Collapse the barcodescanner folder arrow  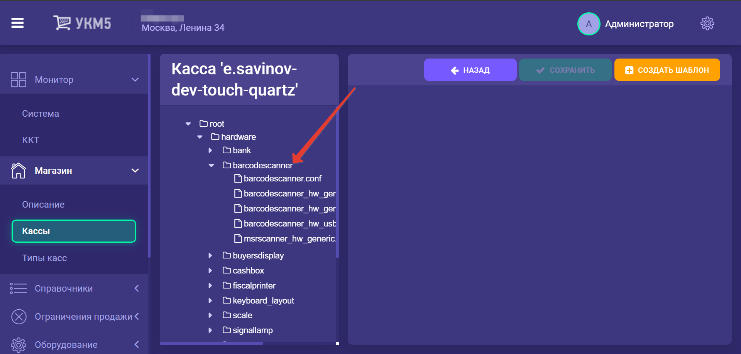pyautogui.click(x=211, y=165)
